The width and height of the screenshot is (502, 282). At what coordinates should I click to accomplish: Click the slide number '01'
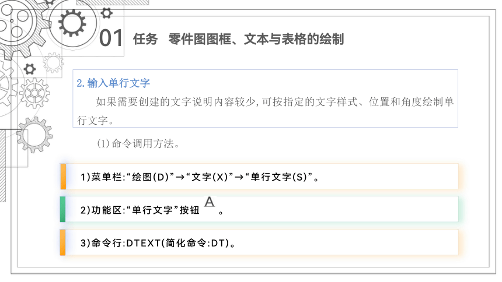pos(111,38)
